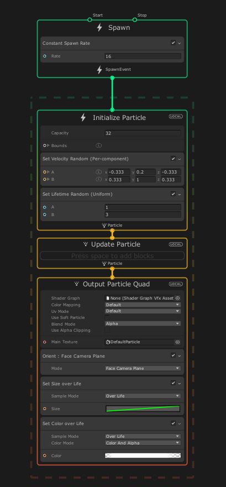Click the Initialize Particle lightning icon
The width and height of the screenshot is (226, 487).
pyautogui.click(x=83, y=118)
